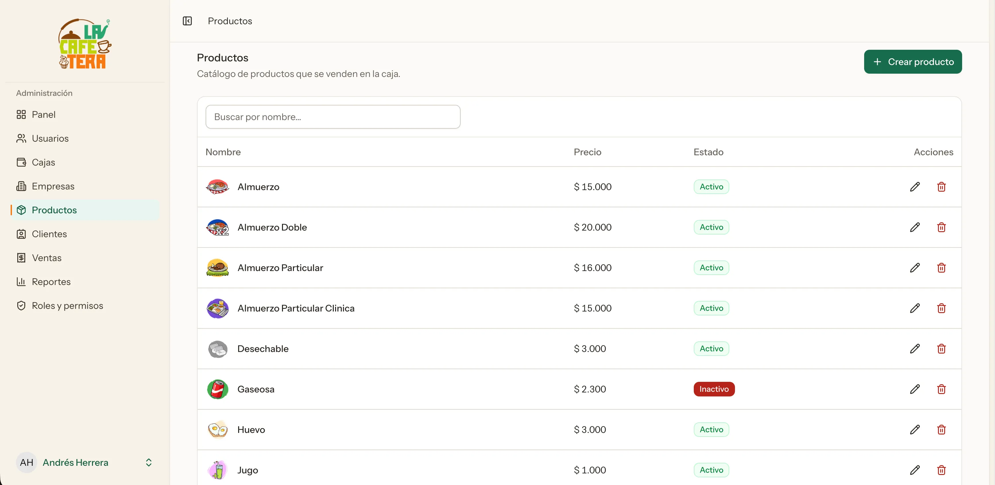Open Cajas in the sidebar
Screen dimensions: 995x485
pyautogui.click(x=85, y=163)
